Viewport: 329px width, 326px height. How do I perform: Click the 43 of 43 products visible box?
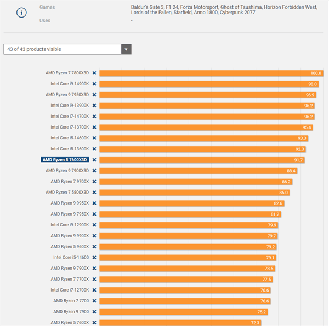(x=67, y=49)
